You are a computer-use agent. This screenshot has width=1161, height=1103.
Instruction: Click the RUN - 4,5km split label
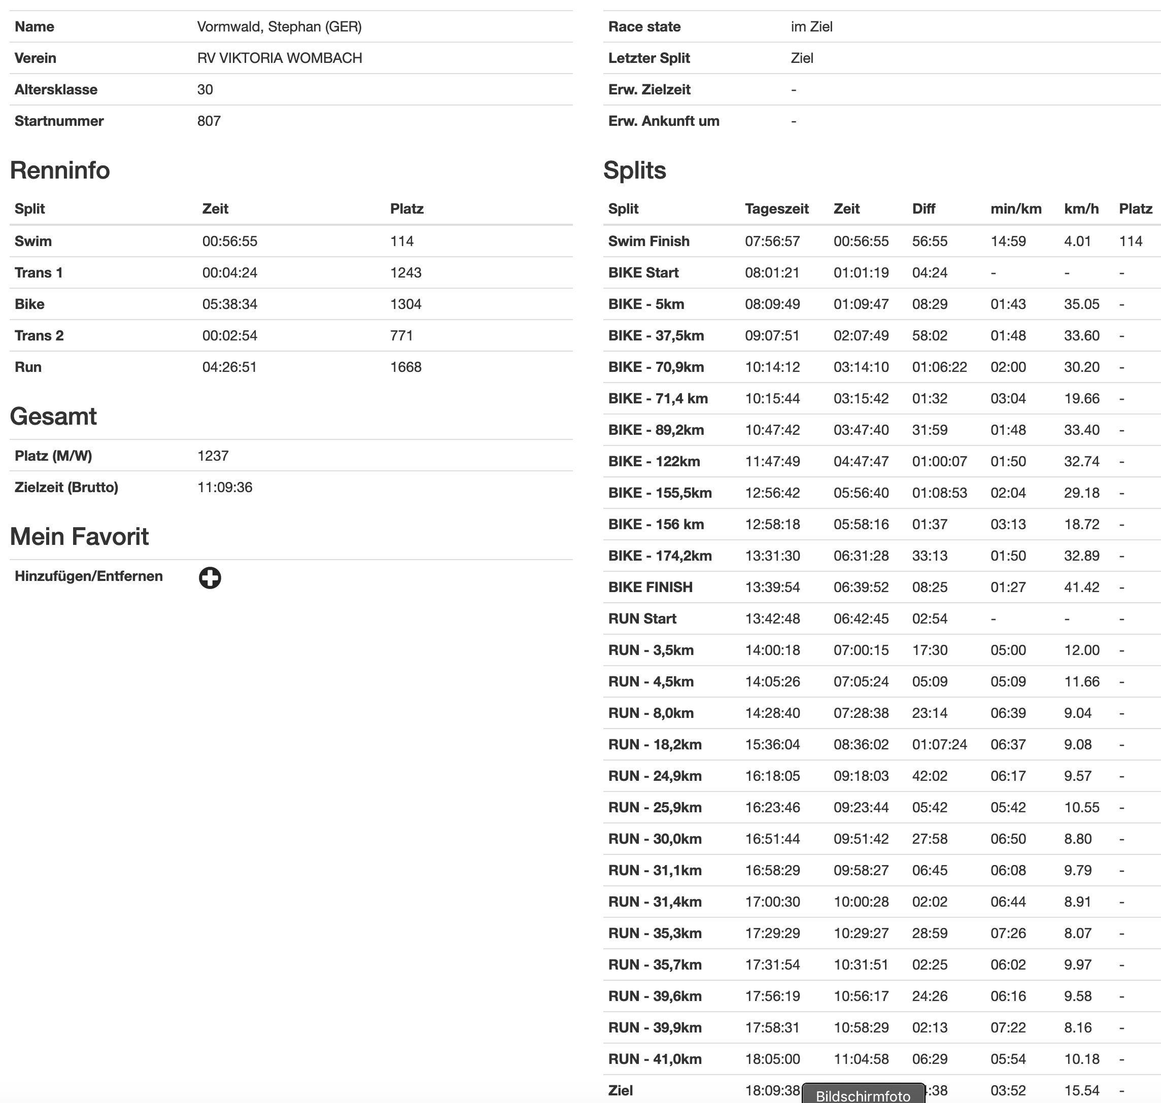pos(651,681)
